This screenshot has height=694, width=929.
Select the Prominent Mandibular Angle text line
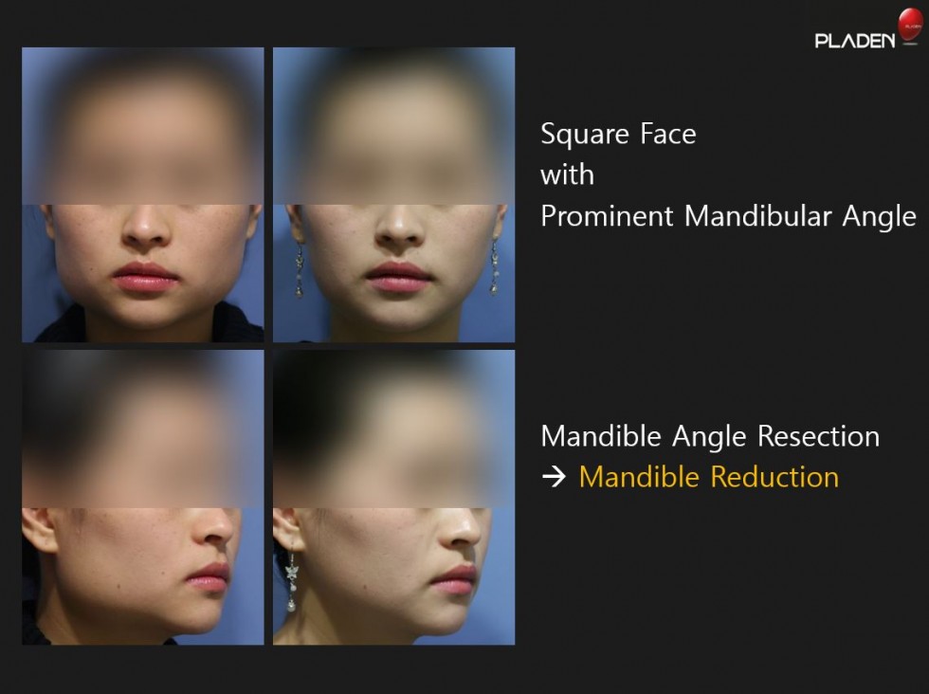pos(728,216)
